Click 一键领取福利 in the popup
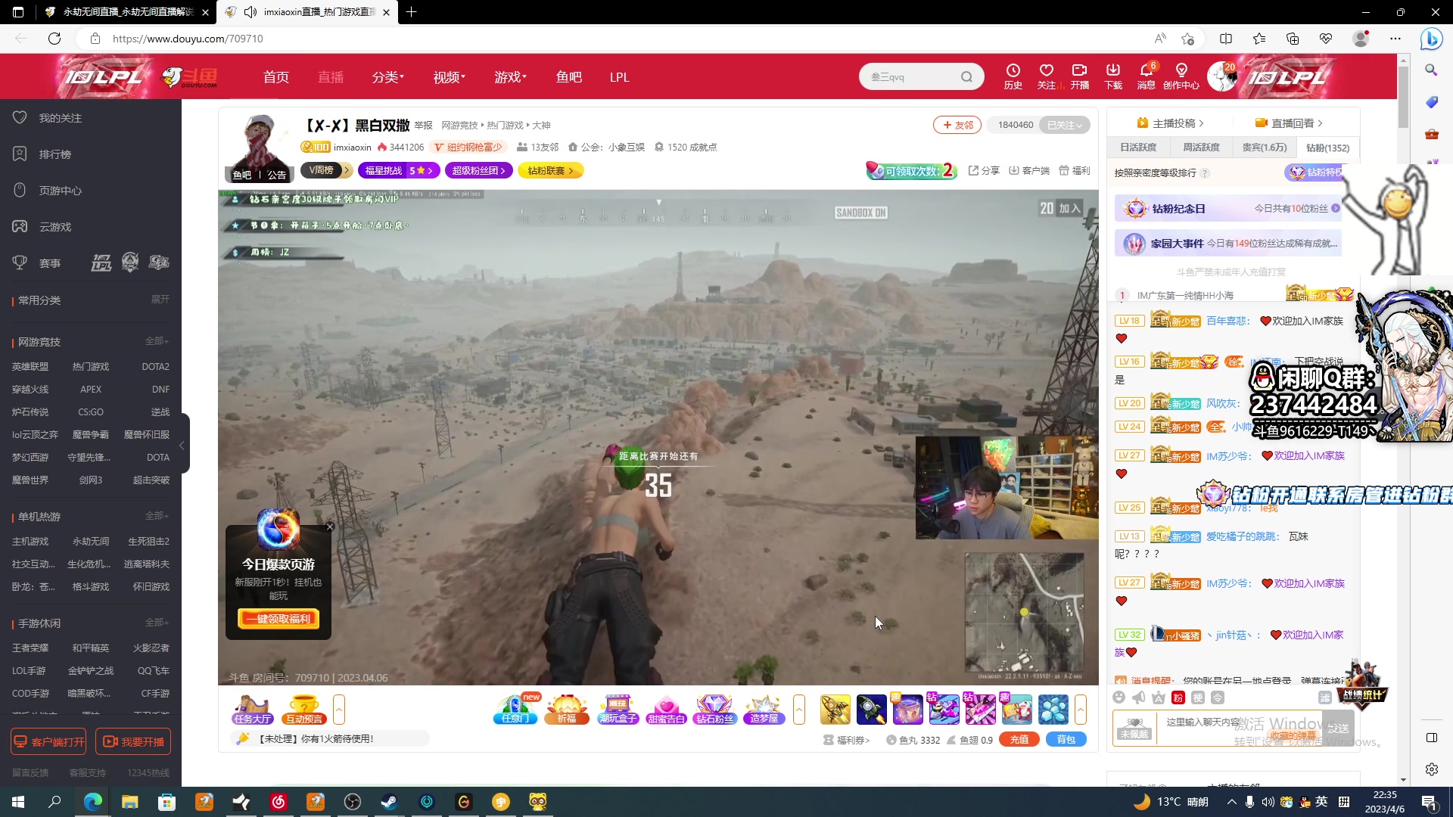The height and width of the screenshot is (817, 1453). [278, 619]
